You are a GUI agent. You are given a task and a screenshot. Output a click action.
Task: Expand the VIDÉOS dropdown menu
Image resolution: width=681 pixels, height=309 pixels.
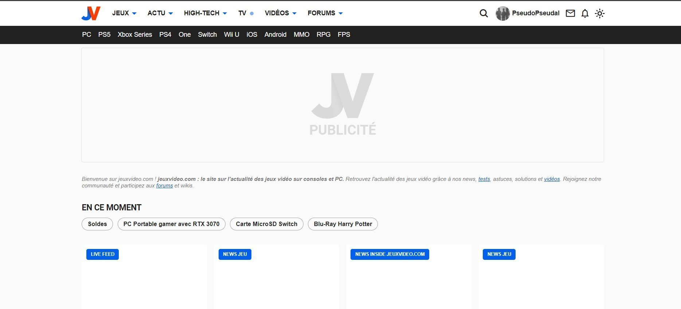pos(280,13)
